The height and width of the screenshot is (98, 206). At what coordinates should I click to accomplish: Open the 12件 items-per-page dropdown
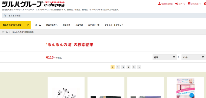[193, 57]
